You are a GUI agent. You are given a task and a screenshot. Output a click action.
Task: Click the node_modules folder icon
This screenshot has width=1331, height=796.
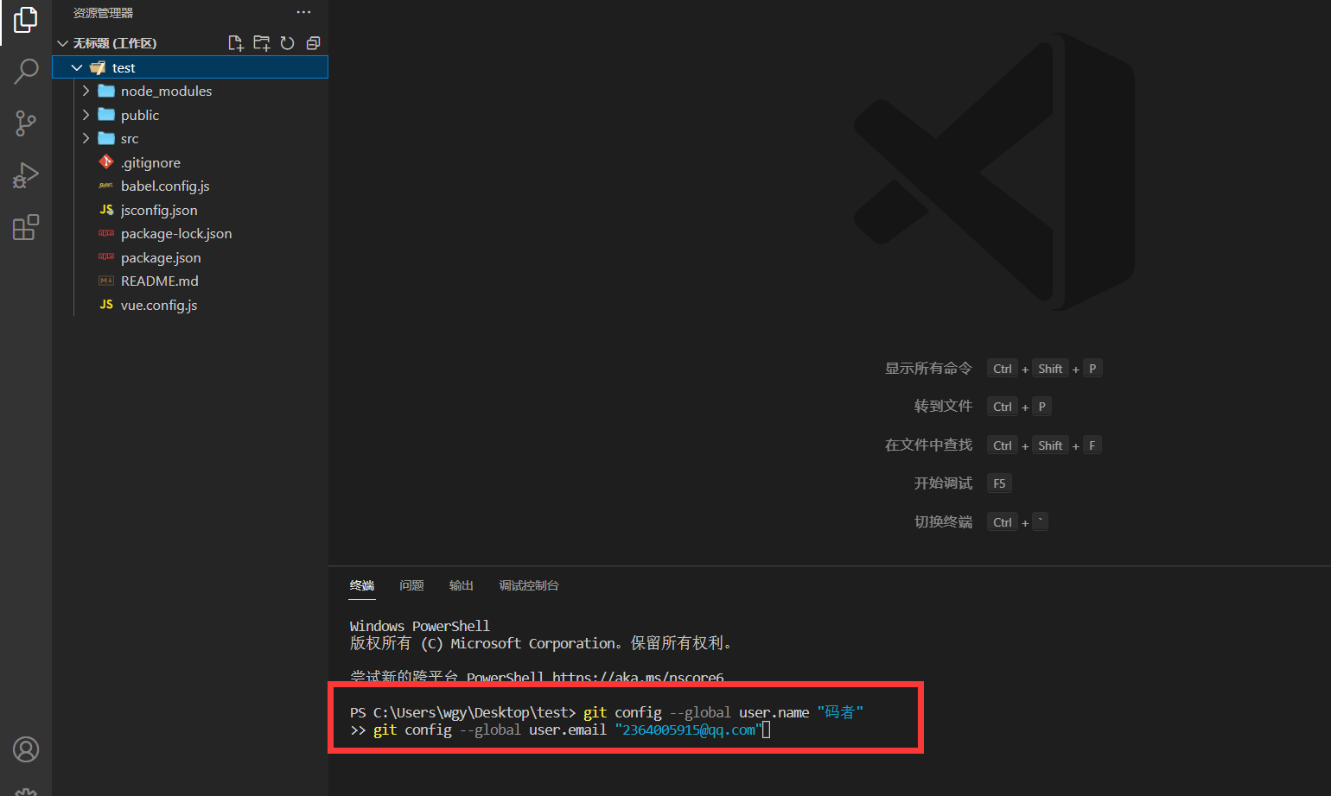(106, 91)
